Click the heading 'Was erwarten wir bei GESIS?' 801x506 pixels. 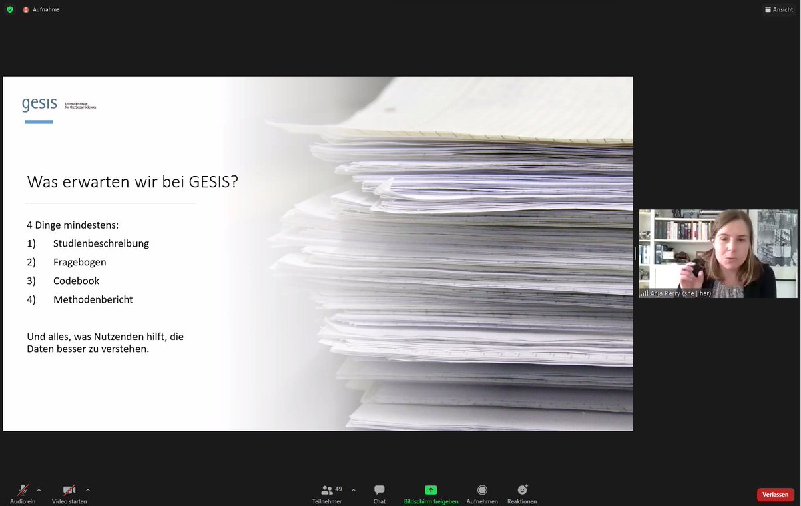click(x=132, y=182)
